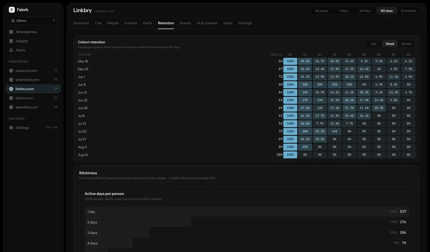Image resolution: width=430 pixels, height=252 pixels.
Task: Set time range to 90 days
Action: [x=387, y=11]
